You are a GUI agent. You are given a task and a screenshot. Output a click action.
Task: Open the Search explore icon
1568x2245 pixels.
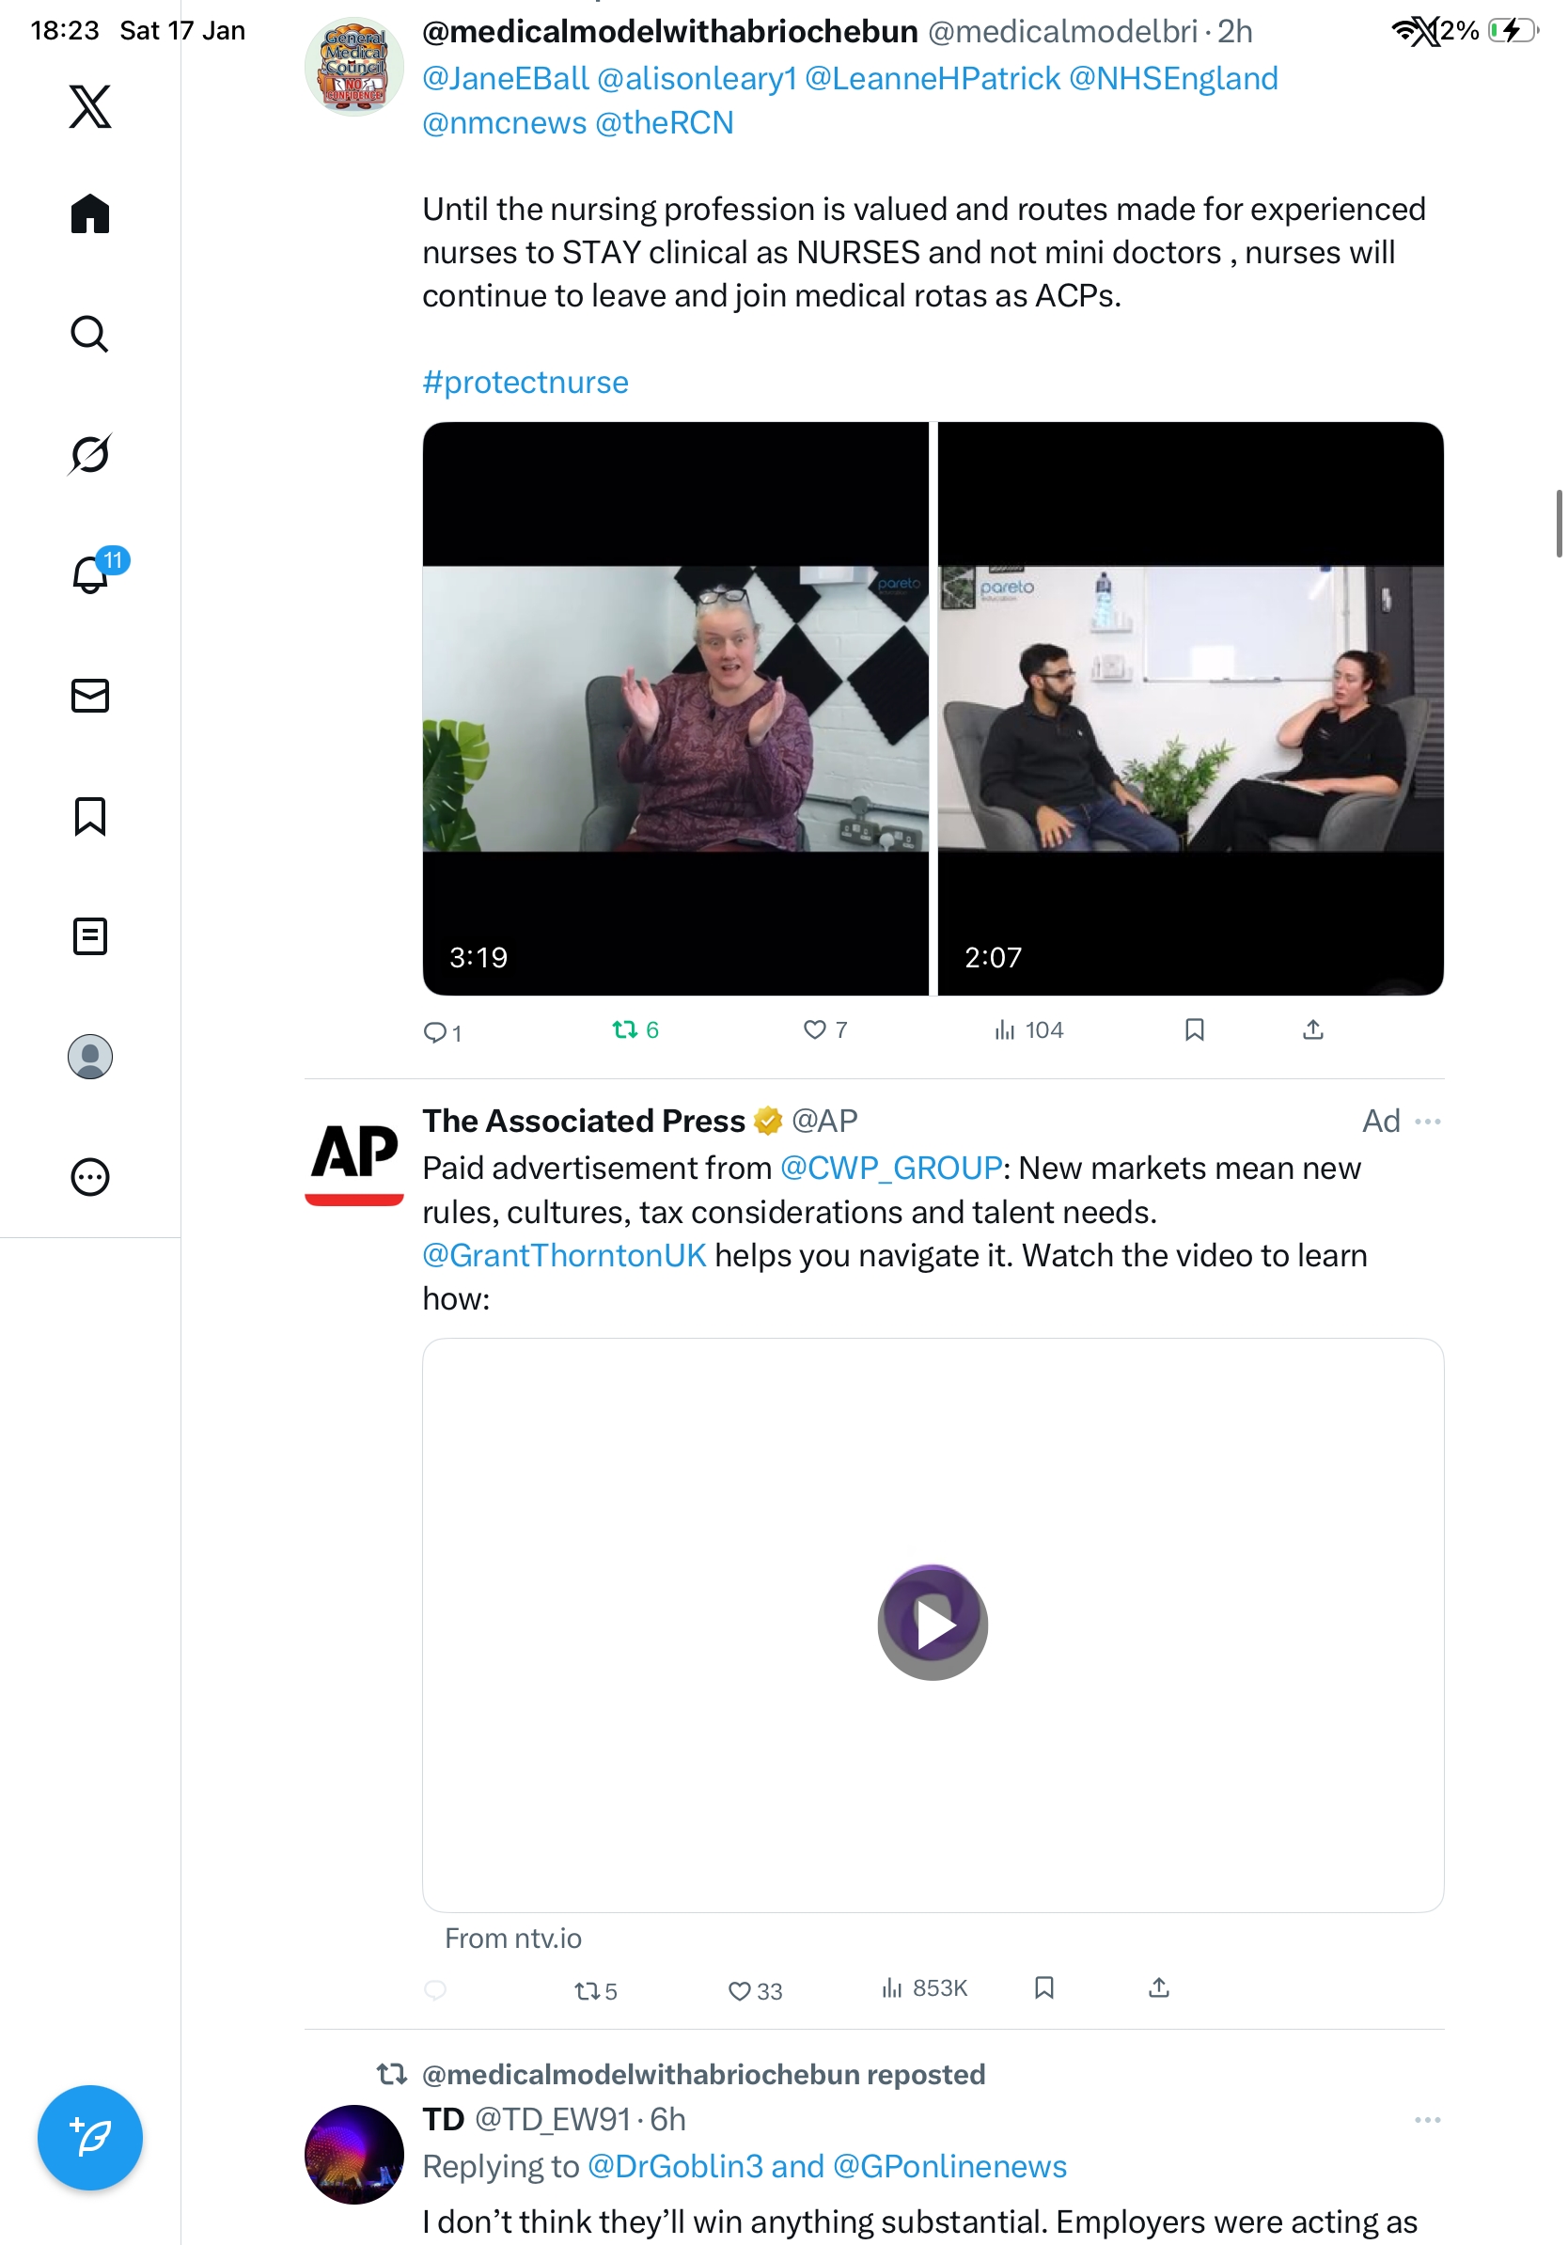point(90,334)
